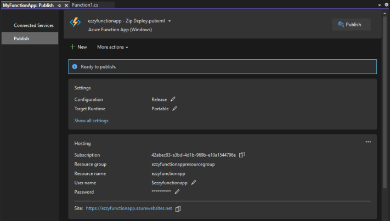Image resolution: width=390 pixels, height=221 pixels.
Task: Open the Hosting section ellipsis menu
Action: click(x=368, y=141)
